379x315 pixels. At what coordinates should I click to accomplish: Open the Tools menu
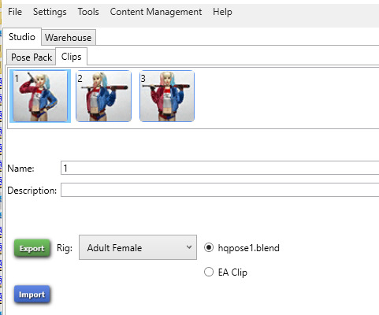(88, 12)
